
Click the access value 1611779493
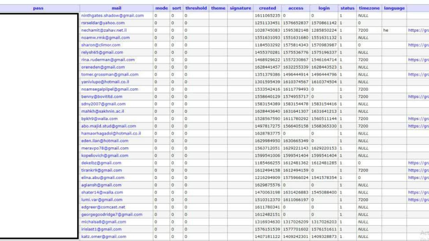tap(296, 89)
